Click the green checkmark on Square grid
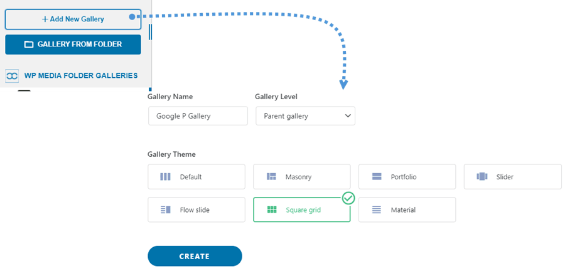The width and height of the screenshot is (565, 271). [x=348, y=198]
